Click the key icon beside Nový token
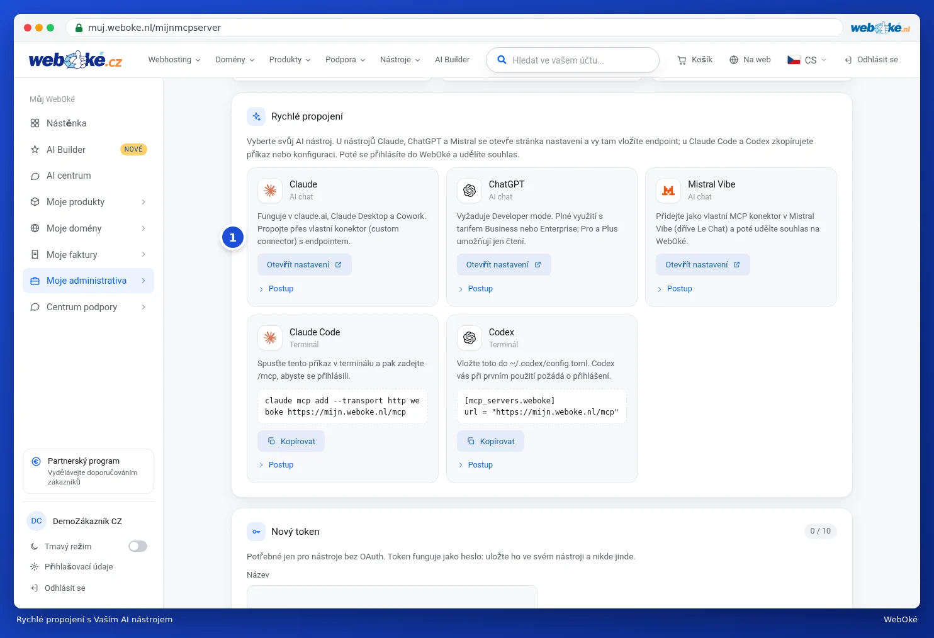This screenshot has height=638, width=934. pos(256,532)
